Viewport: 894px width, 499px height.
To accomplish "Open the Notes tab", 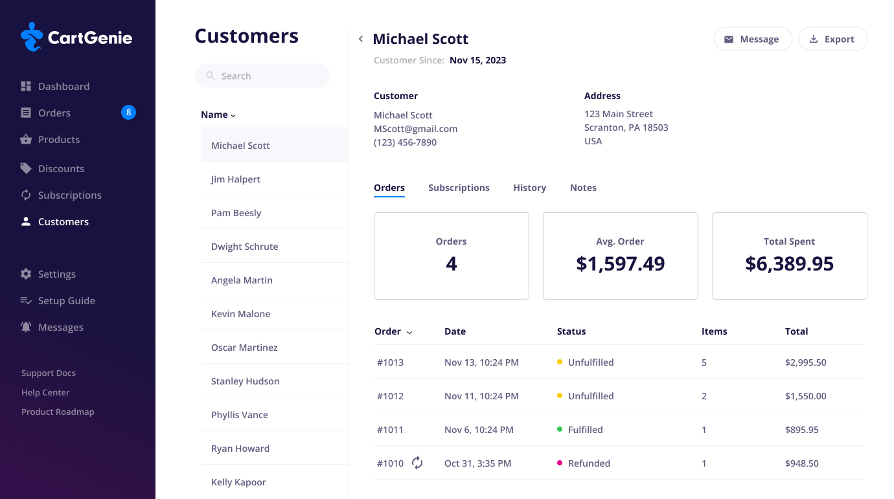I will [583, 188].
